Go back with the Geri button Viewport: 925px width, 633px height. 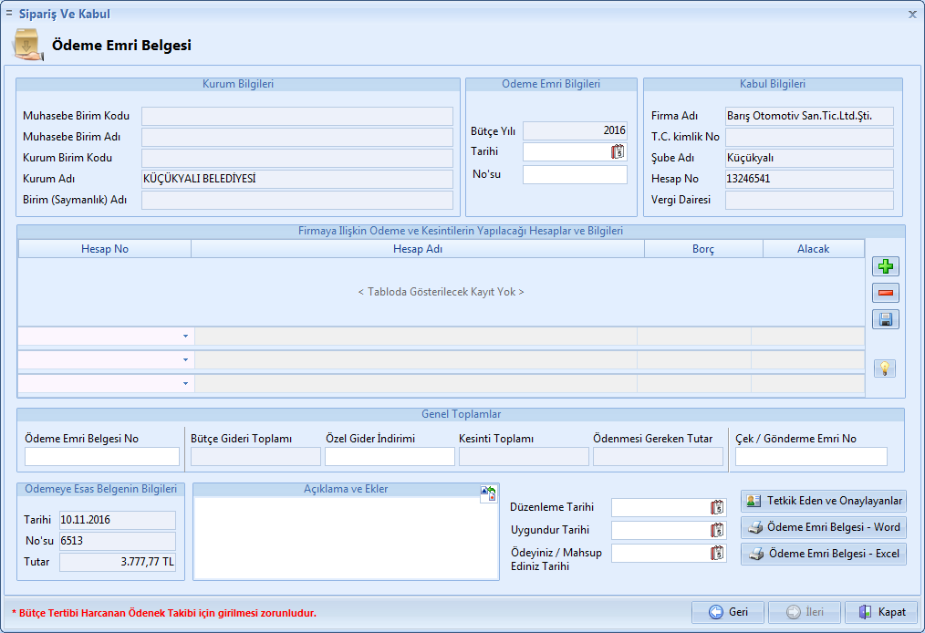[x=727, y=612]
